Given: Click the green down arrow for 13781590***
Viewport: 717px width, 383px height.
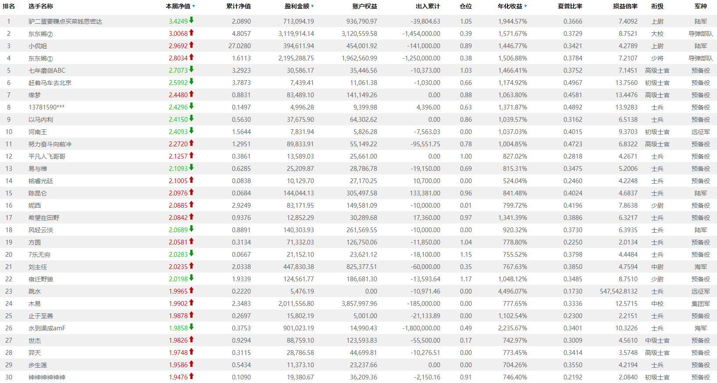Looking at the screenshot, I should coord(192,106).
